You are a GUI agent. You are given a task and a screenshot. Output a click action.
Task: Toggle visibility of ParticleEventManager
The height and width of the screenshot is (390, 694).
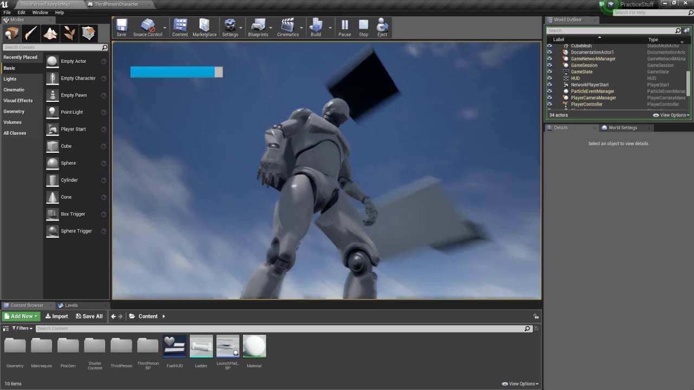tap(549, 92)
